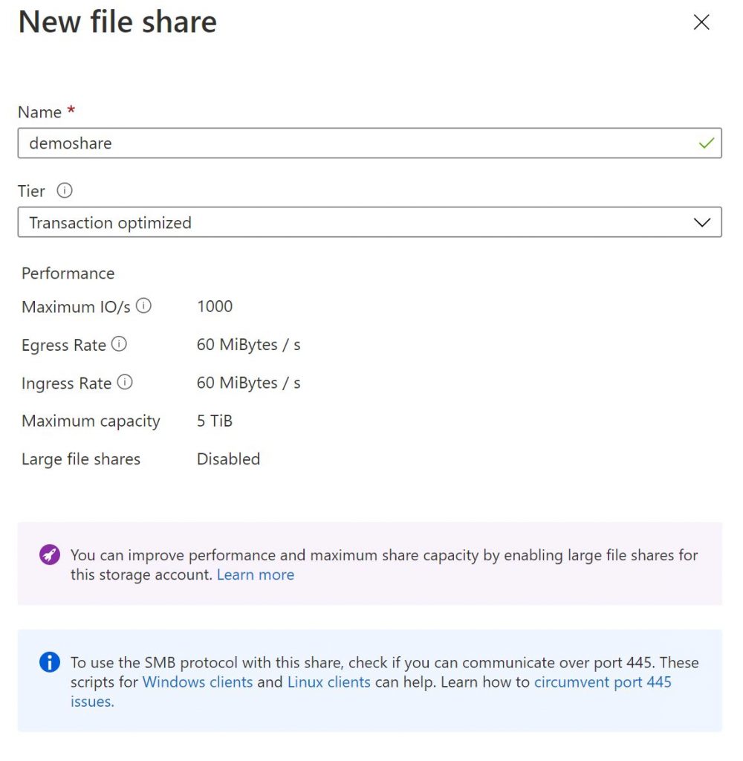Open the Windows clients script link
Viewport: 743px width, 761px height.
pos(197,681)
